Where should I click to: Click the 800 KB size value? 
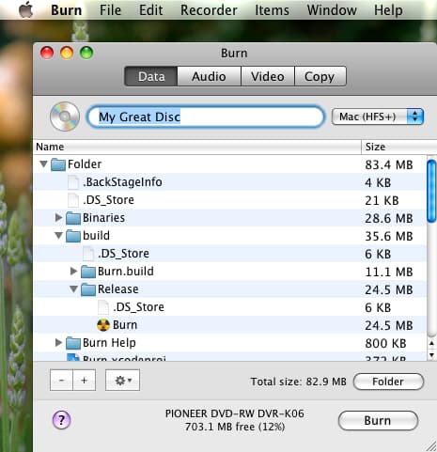(385, 343)
